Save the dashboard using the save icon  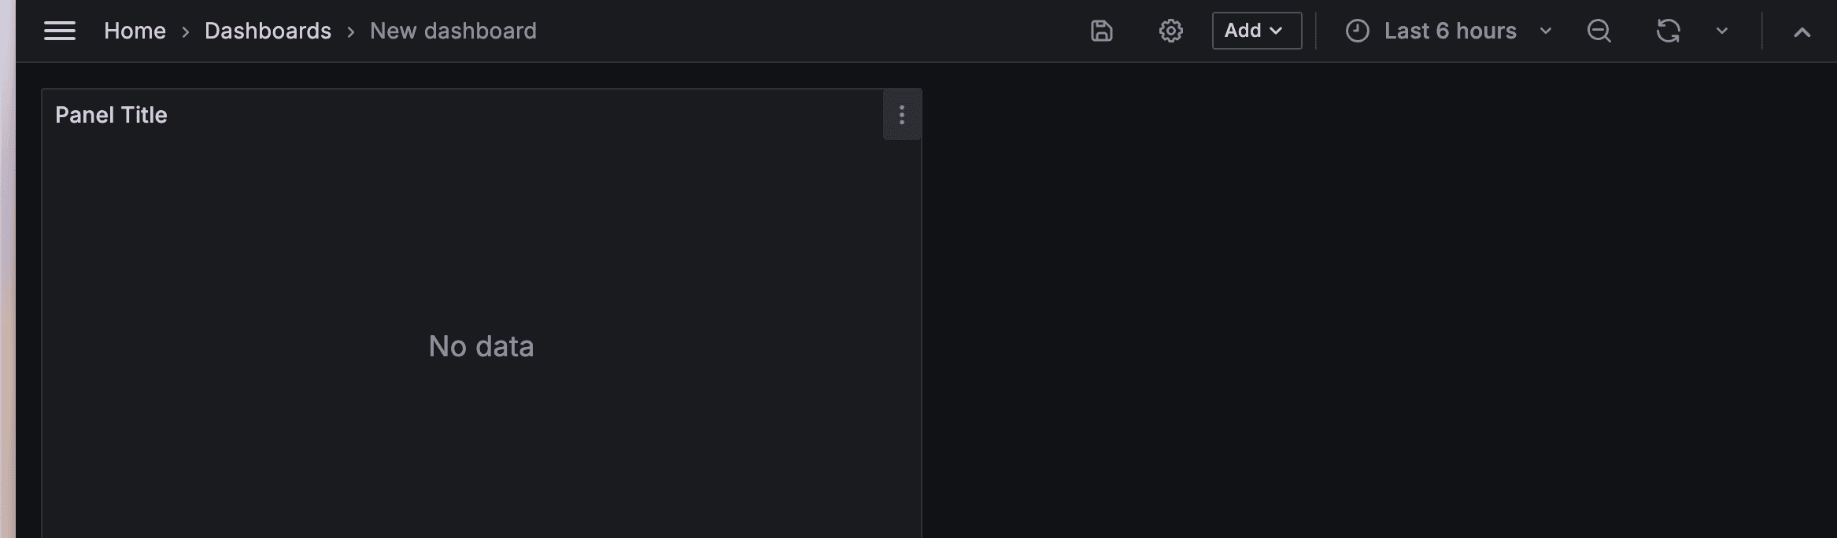click(x=1101, y=31)
